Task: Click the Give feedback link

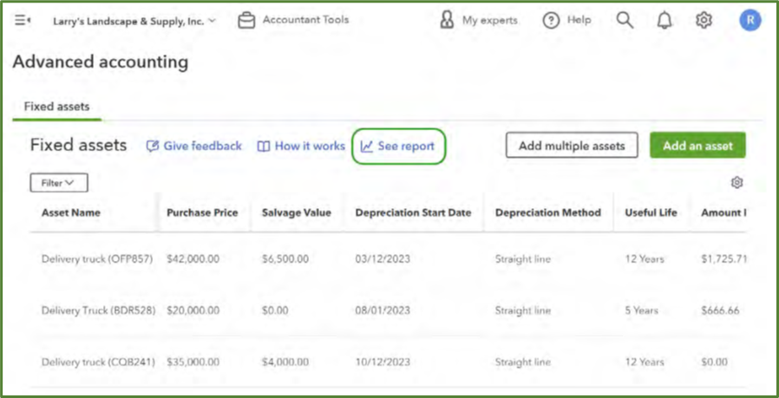Action: (193, 147)
